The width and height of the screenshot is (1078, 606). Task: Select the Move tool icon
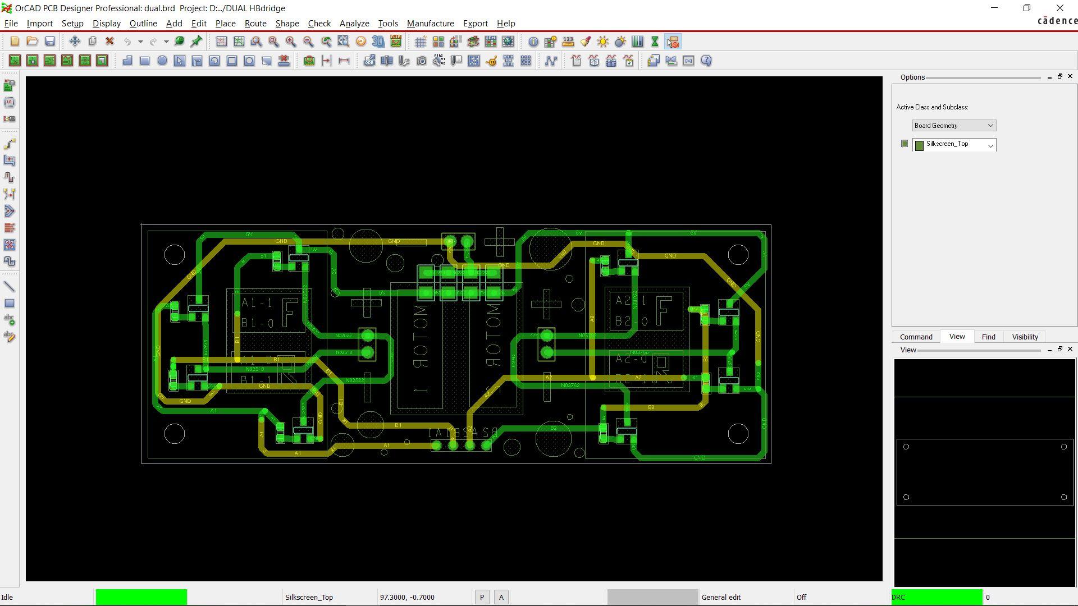pos(75,42)
